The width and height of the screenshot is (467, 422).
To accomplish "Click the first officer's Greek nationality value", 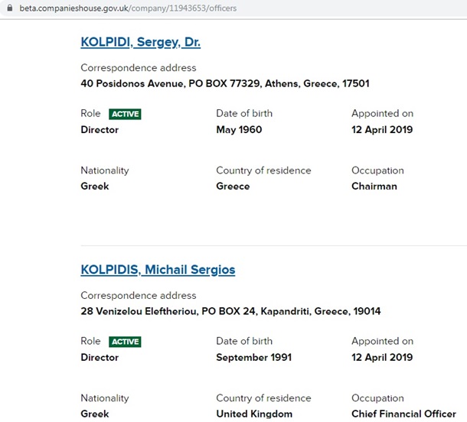I will coord(95,187).
